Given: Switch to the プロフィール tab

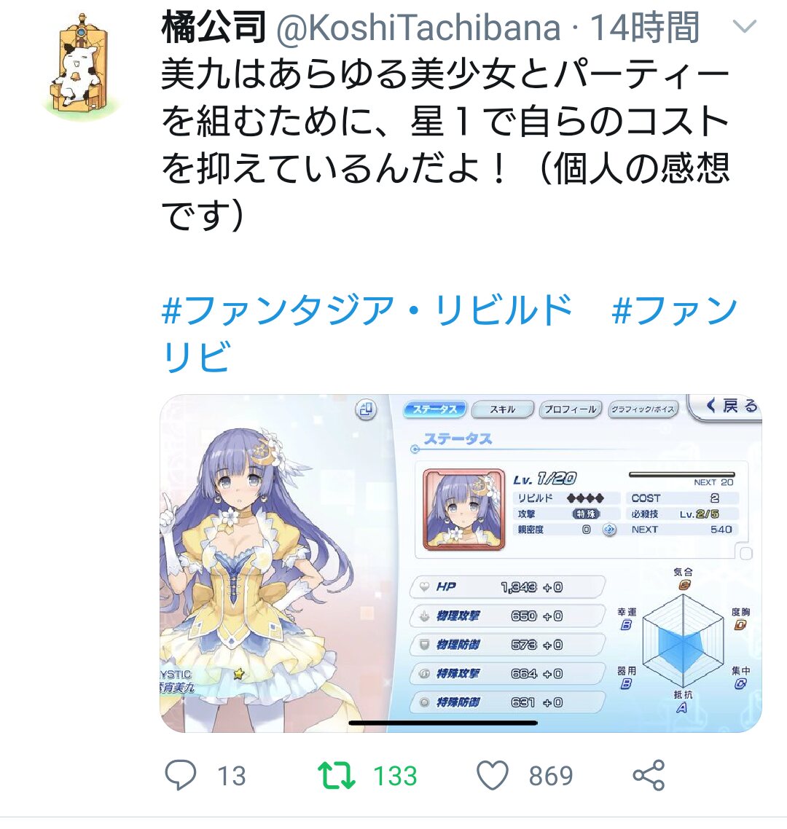Looking at the screenshot, I should click(x=570, y=409).
